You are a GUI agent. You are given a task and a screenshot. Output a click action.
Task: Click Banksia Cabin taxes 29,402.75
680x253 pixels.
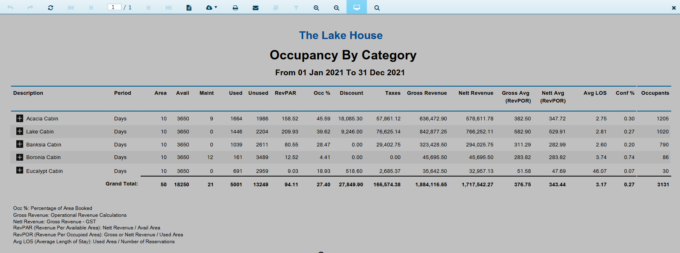[x=389, y=145]
